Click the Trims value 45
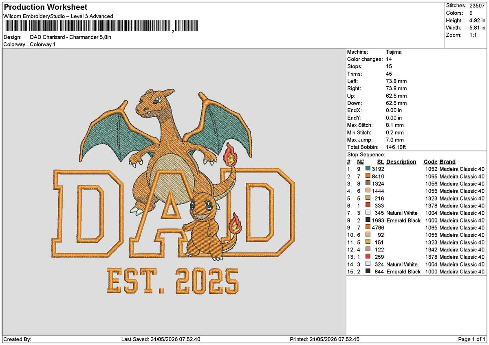This screenshot has width=489, height=345. click(x=389, y=74)
